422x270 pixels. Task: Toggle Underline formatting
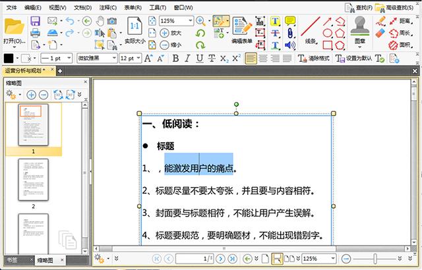click(199, 58)
